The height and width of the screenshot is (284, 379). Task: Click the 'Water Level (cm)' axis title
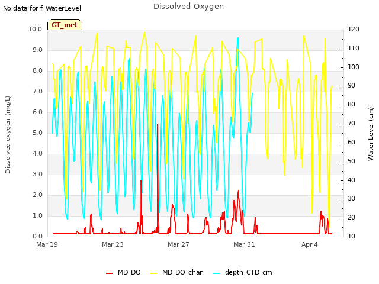(371, 134)
